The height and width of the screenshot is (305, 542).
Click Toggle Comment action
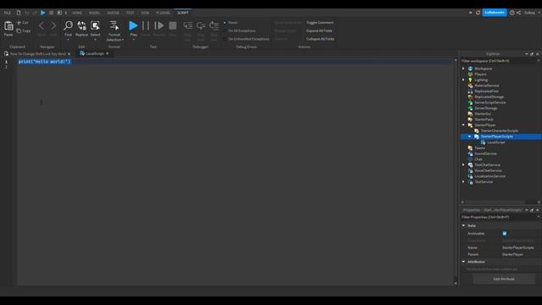tap(320, 23)
